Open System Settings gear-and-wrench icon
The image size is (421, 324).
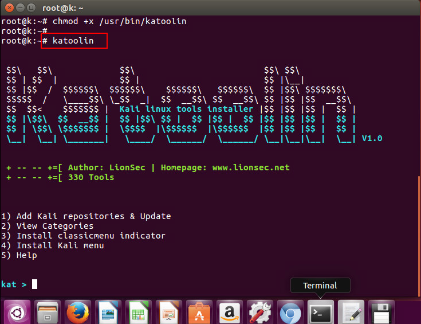click(x=260, y=313)
